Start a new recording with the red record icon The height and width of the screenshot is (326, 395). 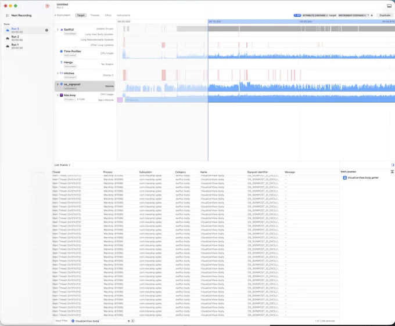click(x=48, y=6)
